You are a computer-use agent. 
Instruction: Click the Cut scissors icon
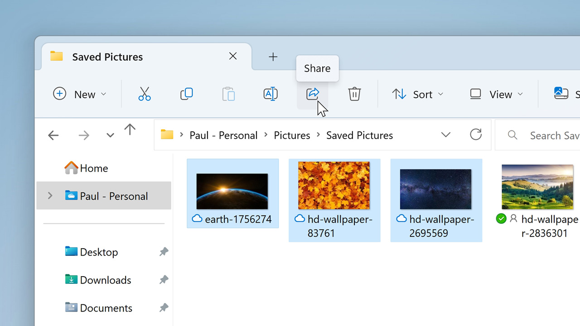tap(144, 94)
